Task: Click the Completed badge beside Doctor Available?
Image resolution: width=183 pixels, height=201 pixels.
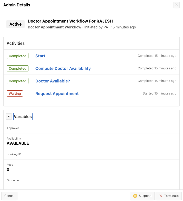Action: point(17,81)
